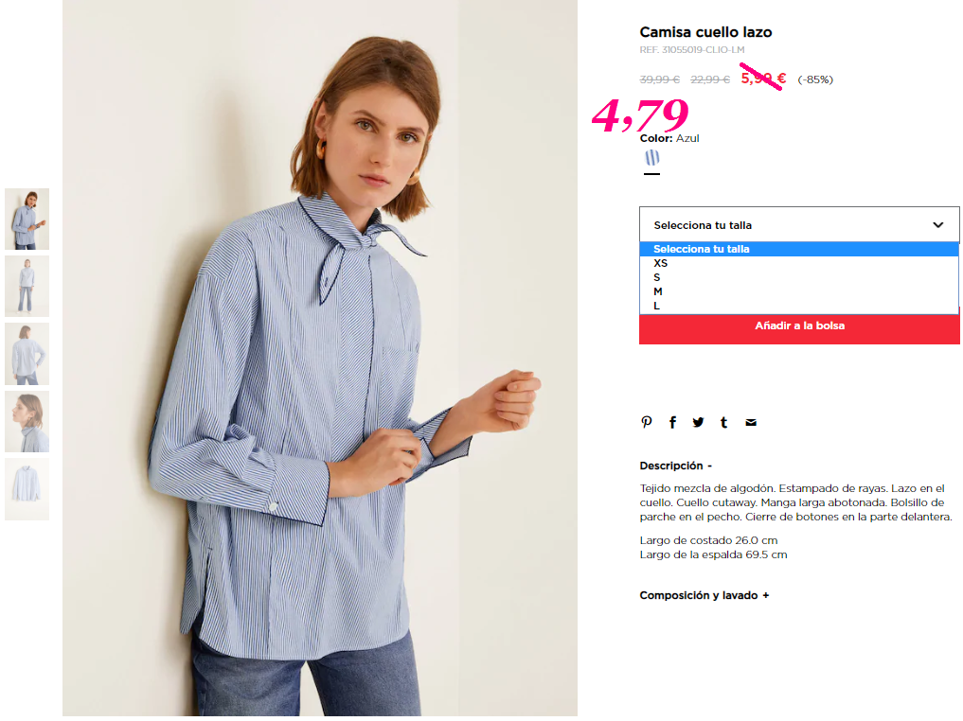View first thumbnail of model leaning
Screen dimensions: 963x721
click(27, 220)
